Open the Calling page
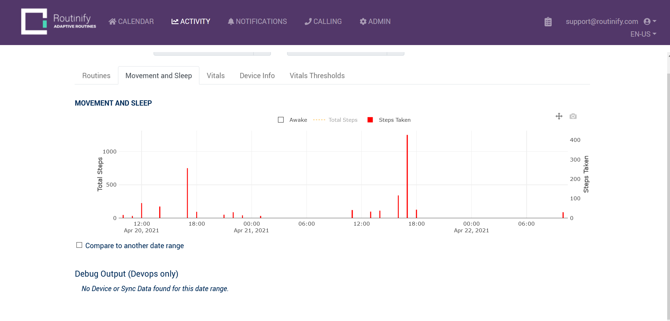Image resolution: width=670 pixels, height=321 pixels. pyautogui.click(x=323, y=21)
